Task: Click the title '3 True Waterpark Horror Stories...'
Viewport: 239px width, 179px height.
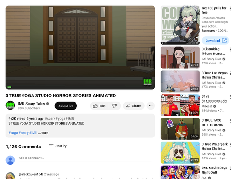Action: coord(215,147)
